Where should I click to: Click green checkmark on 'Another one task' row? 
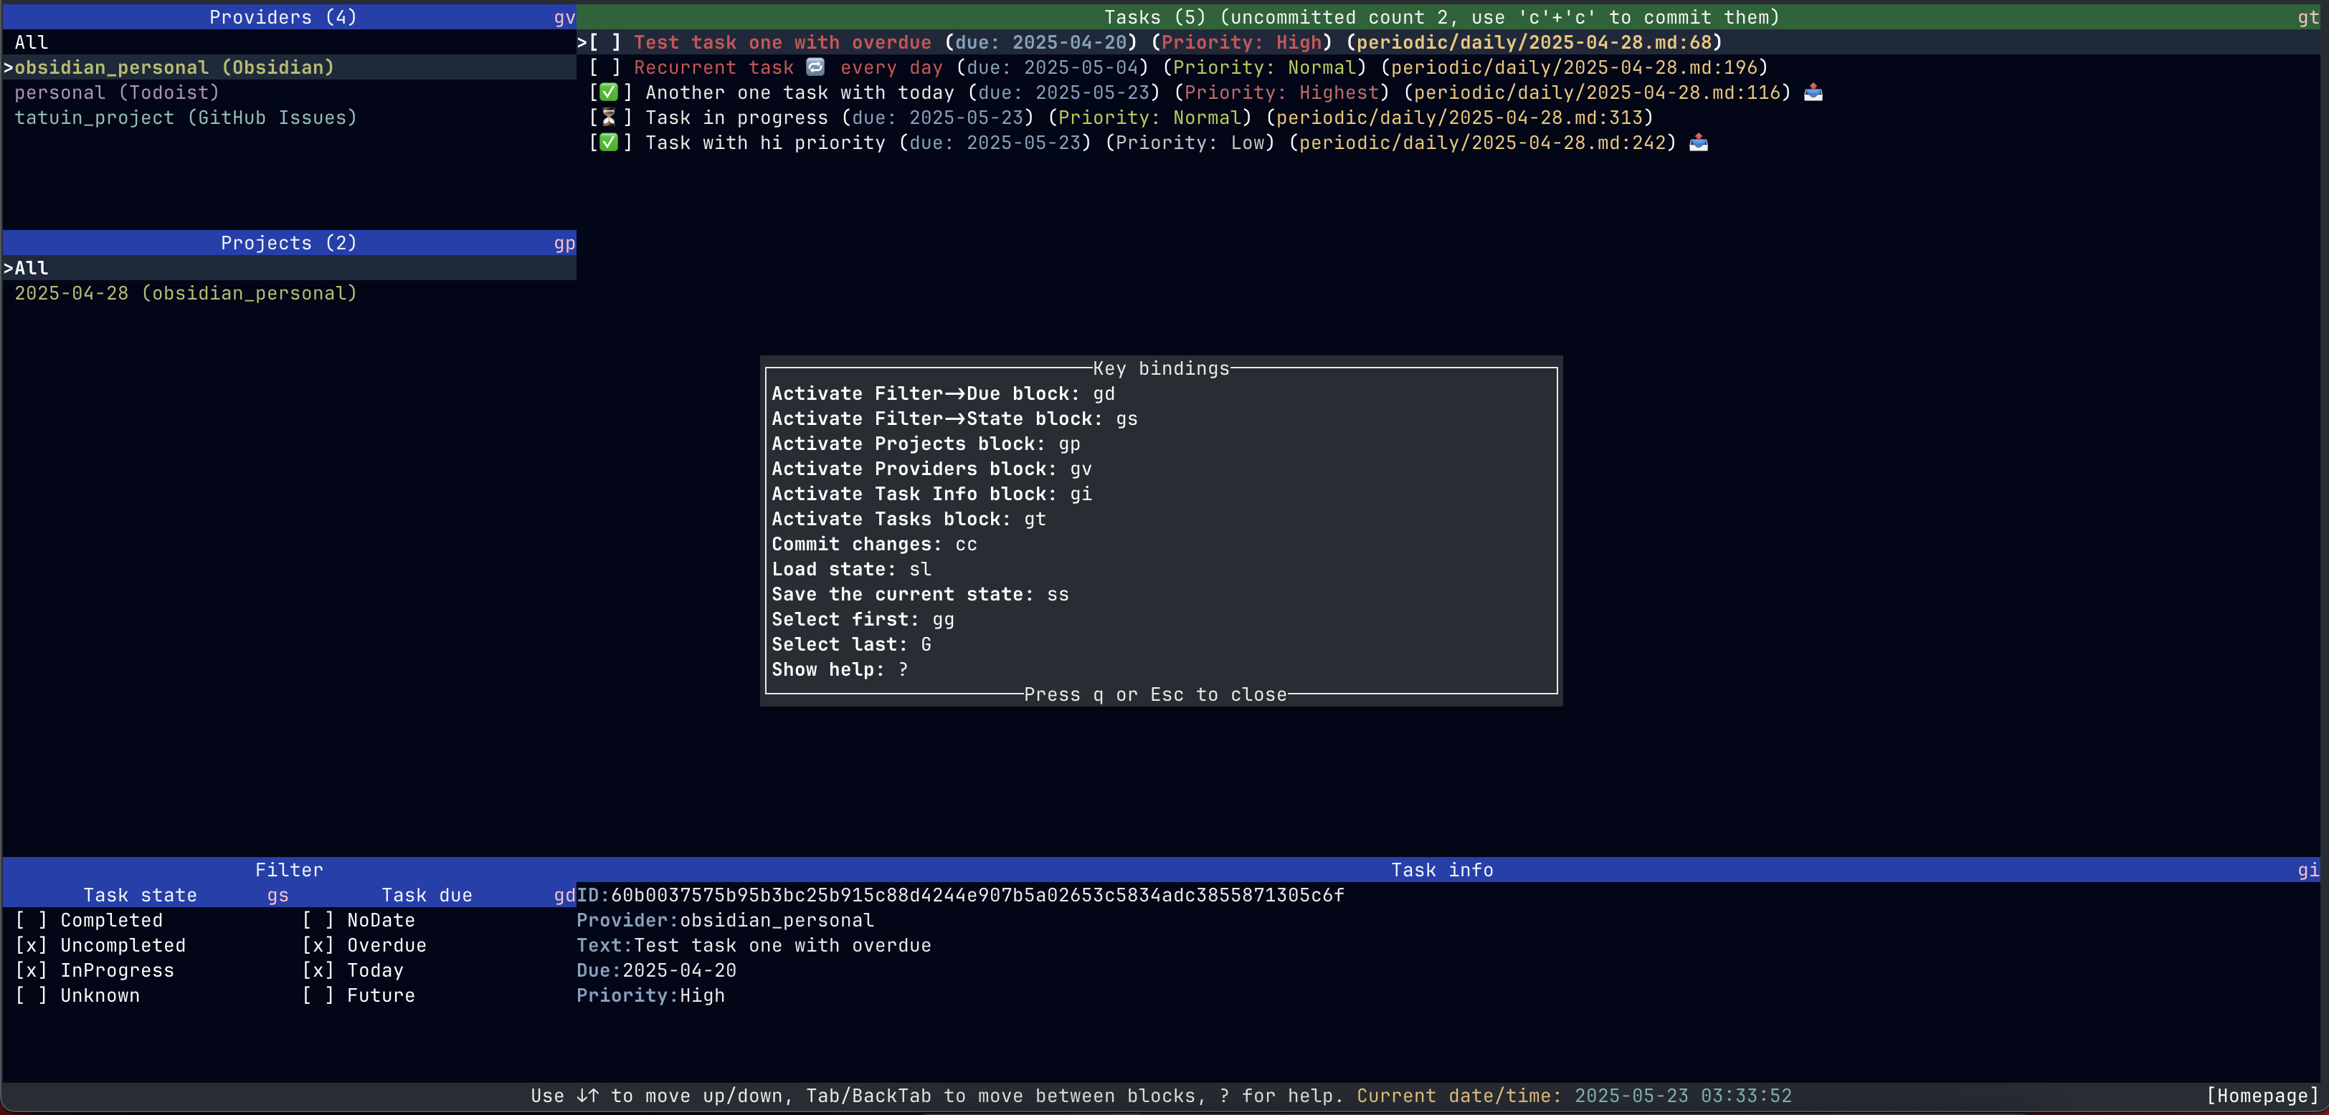(x=609, y=92)
